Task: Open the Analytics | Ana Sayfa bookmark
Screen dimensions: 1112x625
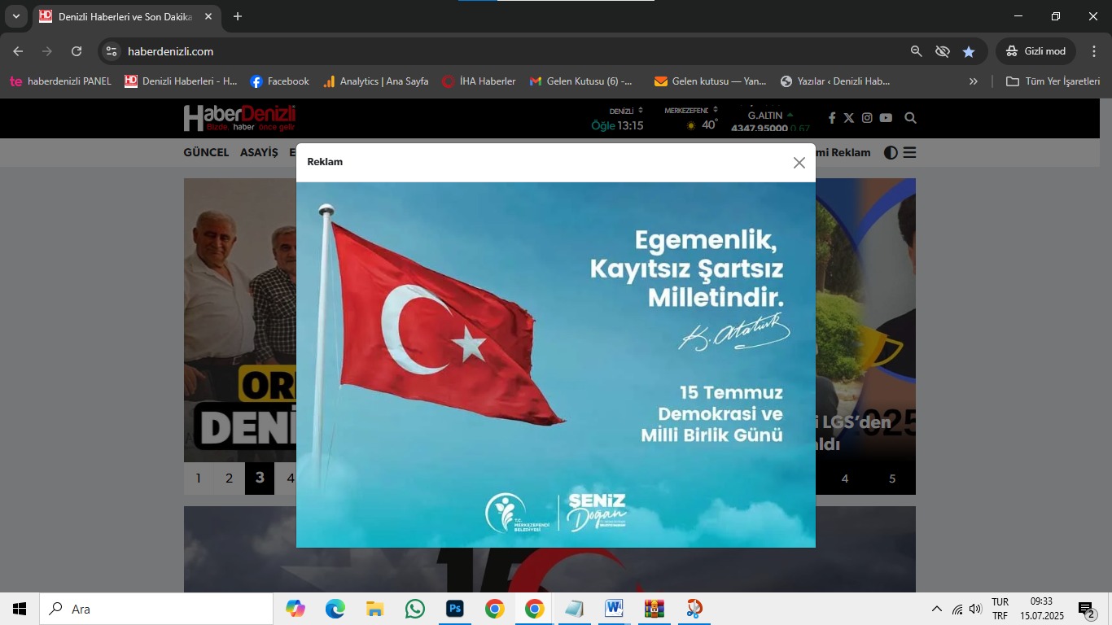Action: [375, 81]
